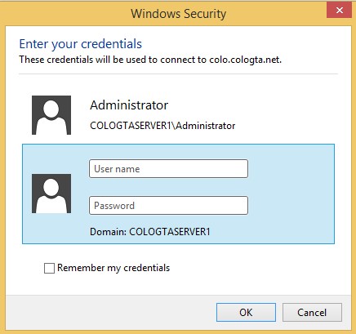Viewport: 356px width, 334px height.
Task: Click the 'Domain: COLOGTASERVER1' label
Action: (x=150, y=232)
